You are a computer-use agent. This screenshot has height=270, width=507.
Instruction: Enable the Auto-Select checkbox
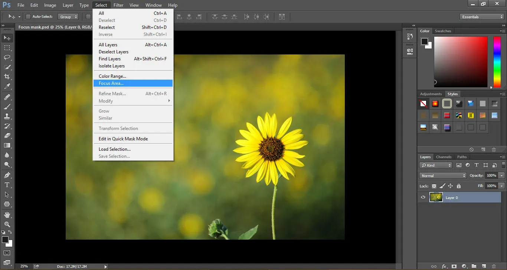tap(28, 17)
